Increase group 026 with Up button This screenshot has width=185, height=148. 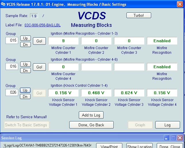click(x=25, y=90)
